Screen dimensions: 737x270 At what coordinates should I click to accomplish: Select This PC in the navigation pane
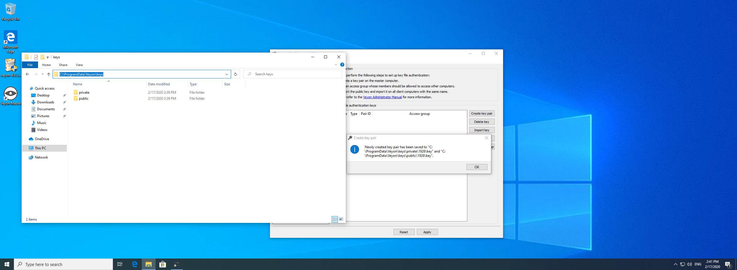pyautogui.click(x=44, y=148)
